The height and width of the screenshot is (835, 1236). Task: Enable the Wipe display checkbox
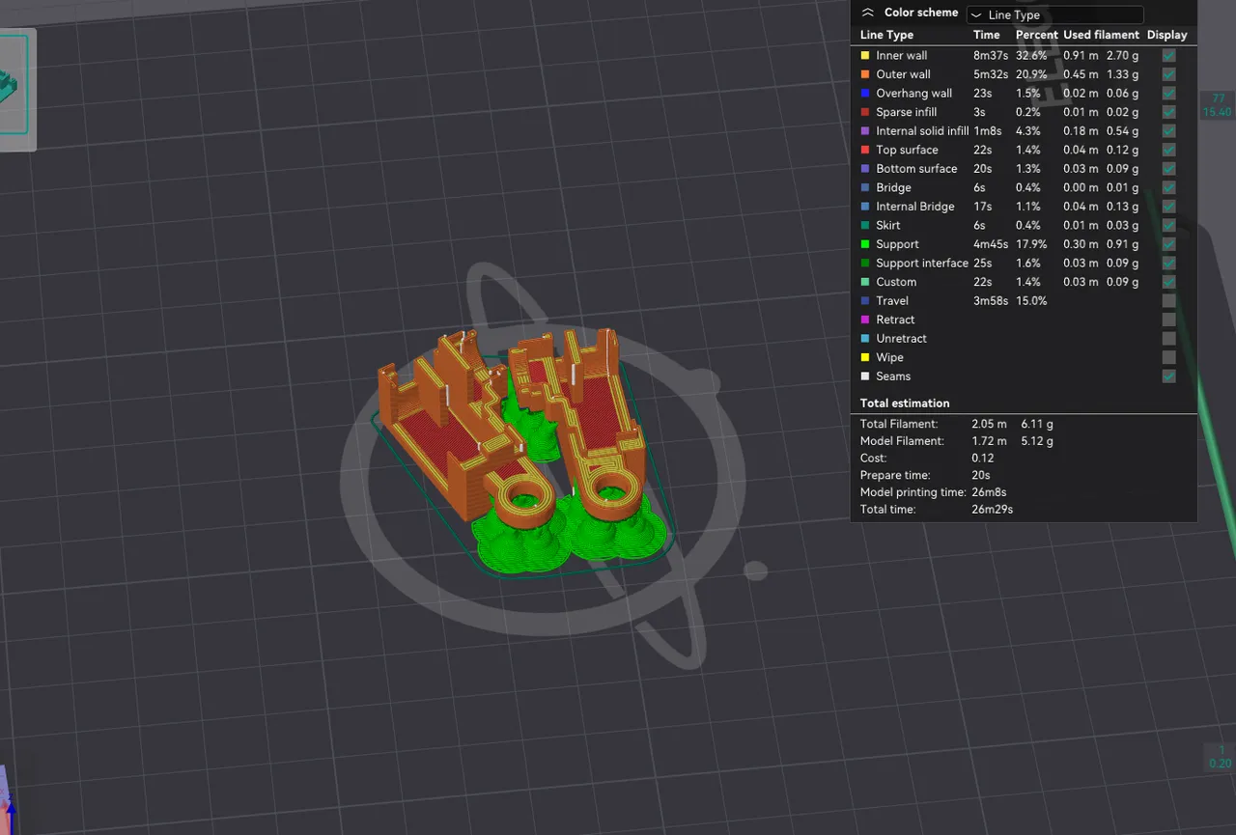pos(1169,357)
